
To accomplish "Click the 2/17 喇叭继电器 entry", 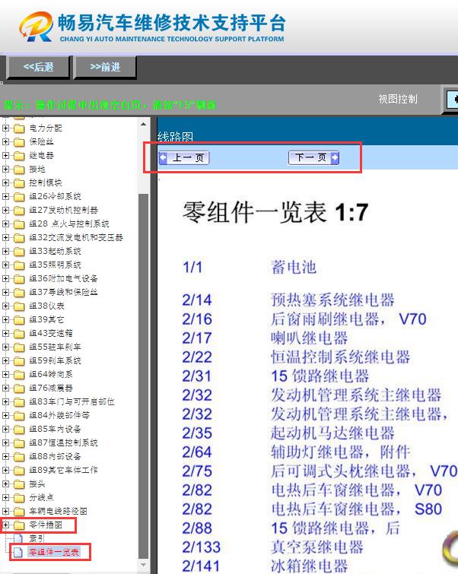I will click(x=266, y=338).
